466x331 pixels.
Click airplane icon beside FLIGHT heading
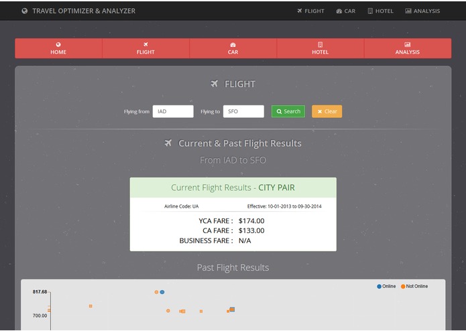[x=215, y=84]
